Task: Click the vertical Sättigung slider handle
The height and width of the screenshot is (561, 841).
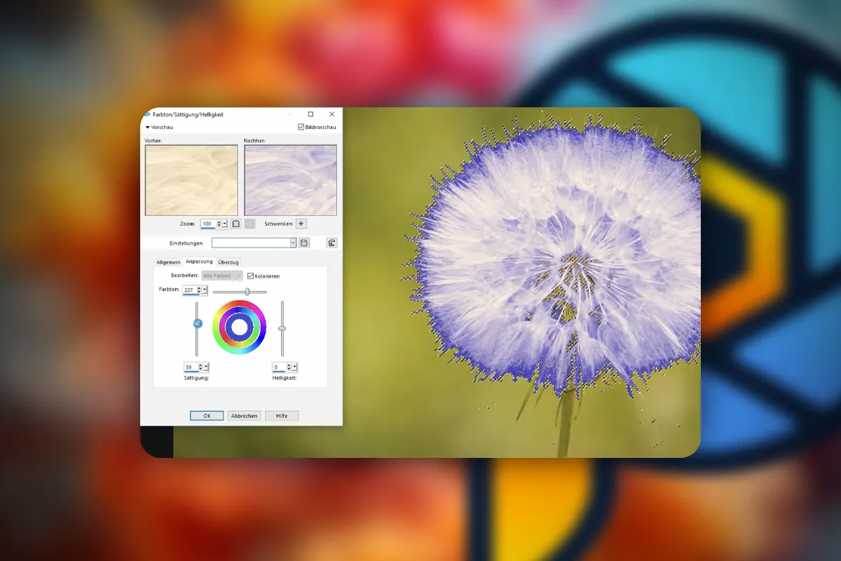Action: coord(198,323)
